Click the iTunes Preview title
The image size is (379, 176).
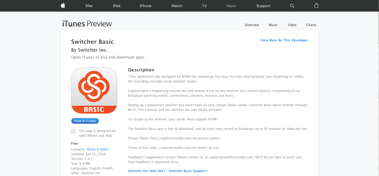[x=87, y=24]
